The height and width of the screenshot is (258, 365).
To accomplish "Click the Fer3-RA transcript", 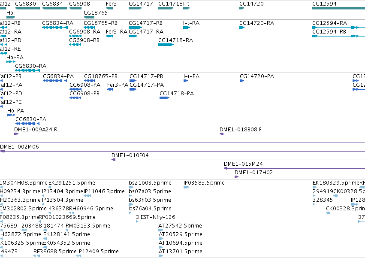I will 109,36.
